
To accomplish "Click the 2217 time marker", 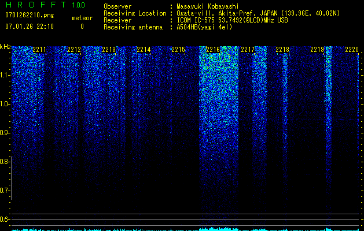I will click(248, 50).
